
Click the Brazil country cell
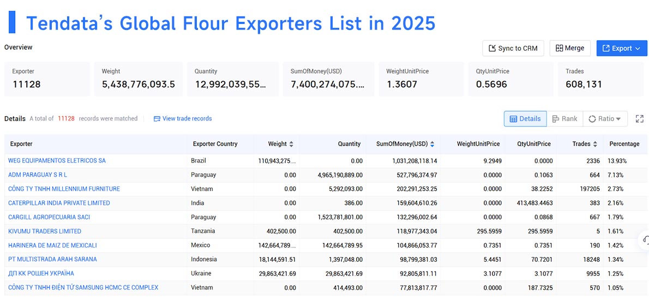pos(199,161)
